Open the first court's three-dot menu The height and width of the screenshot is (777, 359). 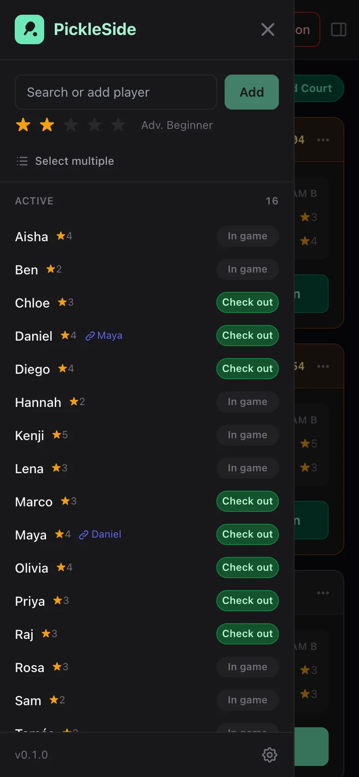tap(323, 139)
